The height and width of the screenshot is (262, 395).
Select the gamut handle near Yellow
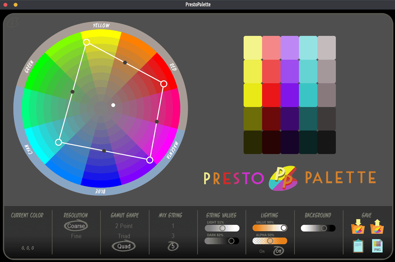click(87, 42)
